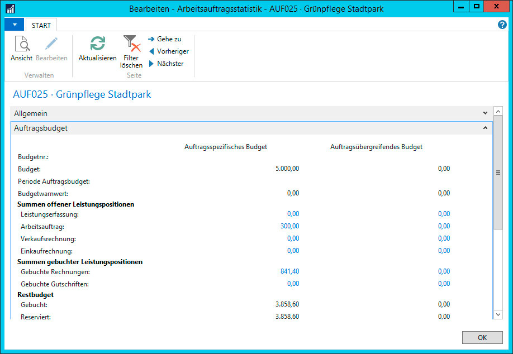This screenshot has height=354, width=513.
Task: Collapse the Auftragsbudget section
Action: 484,128
